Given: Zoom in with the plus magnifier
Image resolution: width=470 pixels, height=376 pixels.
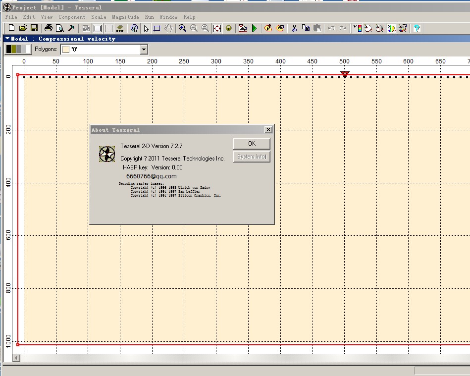Looking at the screenshot, I should tap(182, 28).
